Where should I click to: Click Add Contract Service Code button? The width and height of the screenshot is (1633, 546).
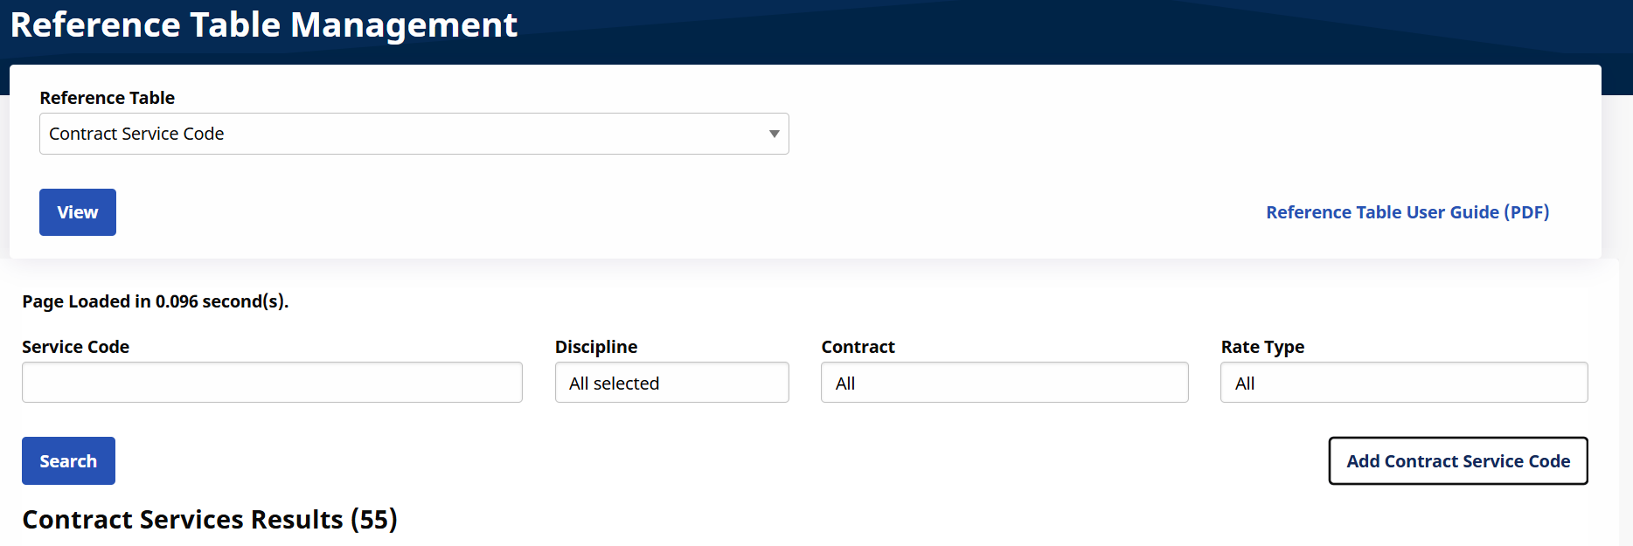[x=1457, y=461]
